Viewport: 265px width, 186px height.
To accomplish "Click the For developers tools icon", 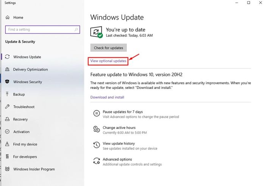I will (x=7, y=157).
